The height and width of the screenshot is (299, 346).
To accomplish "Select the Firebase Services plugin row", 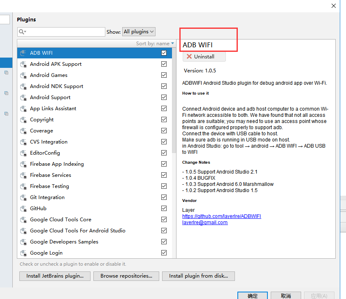I will [95, 175].
